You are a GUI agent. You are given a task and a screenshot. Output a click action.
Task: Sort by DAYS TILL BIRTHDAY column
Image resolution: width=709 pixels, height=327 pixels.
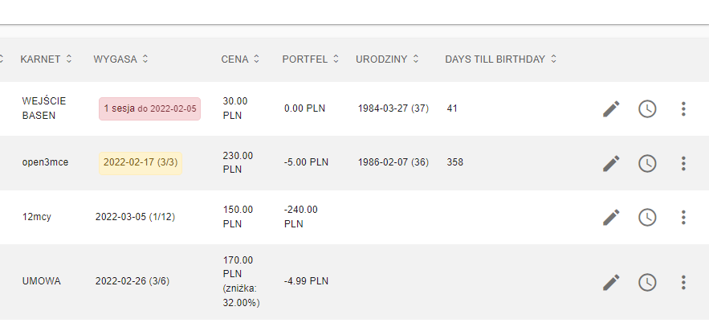501,59
